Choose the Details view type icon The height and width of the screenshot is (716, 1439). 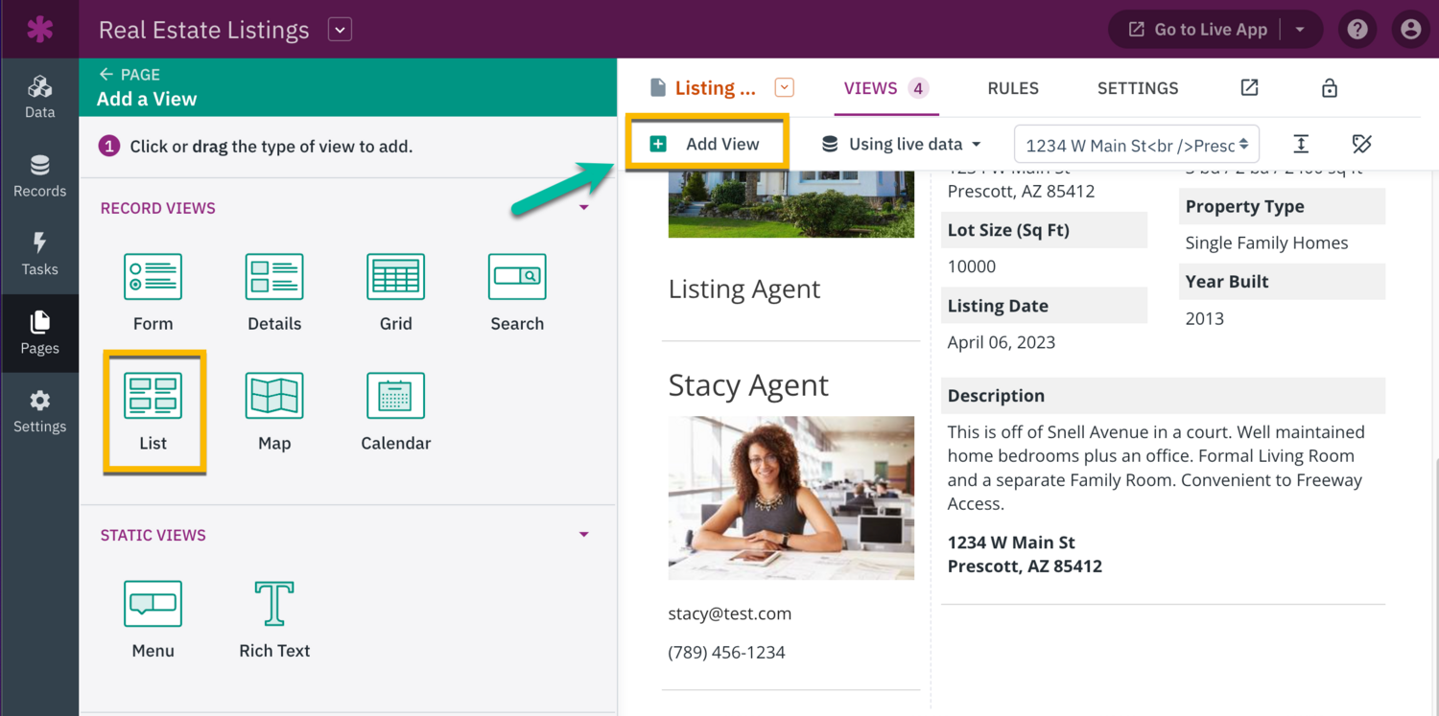(274, 278)
